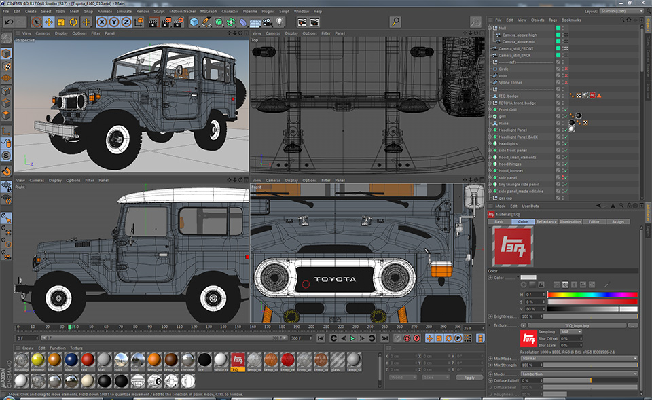The height and width of the screenshot is (400, 652).
Task: Add a Camera object from toolbar
Action: [267, 22]
